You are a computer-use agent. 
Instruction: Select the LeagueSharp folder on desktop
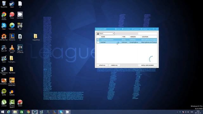coord(36,37)
